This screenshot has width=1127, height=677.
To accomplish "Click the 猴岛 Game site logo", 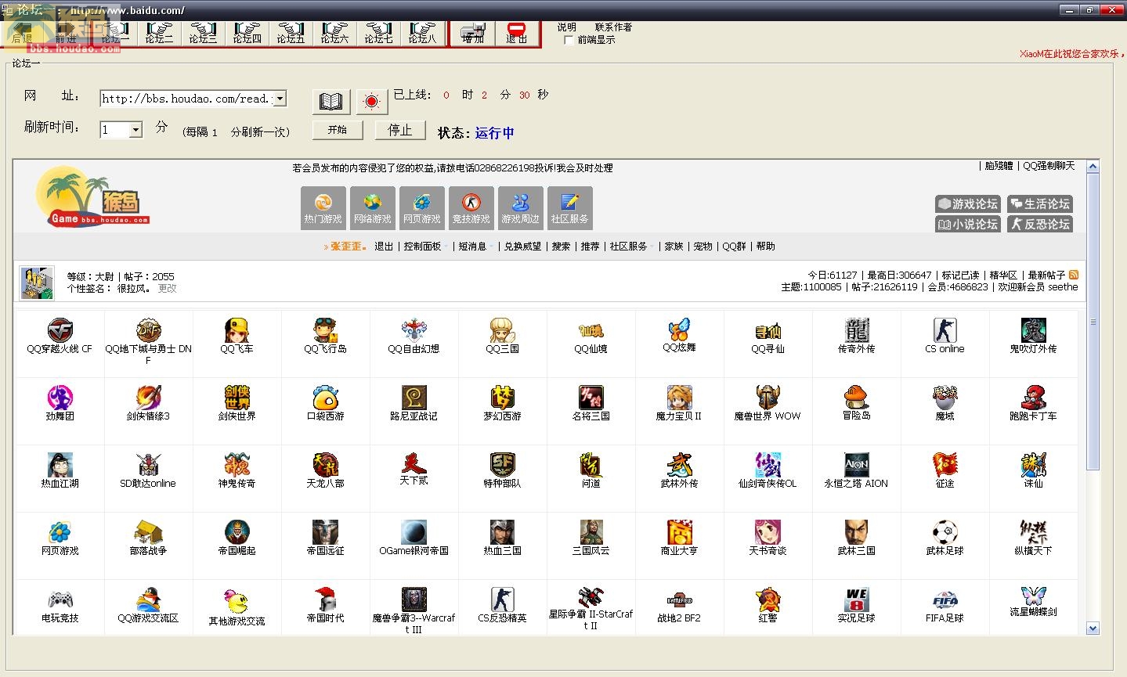I will pyautogui.click(x=92, y=196).
